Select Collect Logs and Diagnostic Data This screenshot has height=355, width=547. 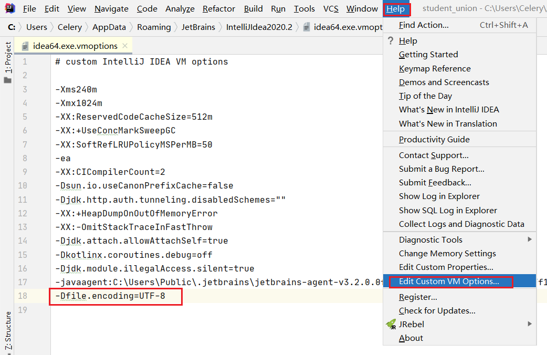[x=459, y=224]
